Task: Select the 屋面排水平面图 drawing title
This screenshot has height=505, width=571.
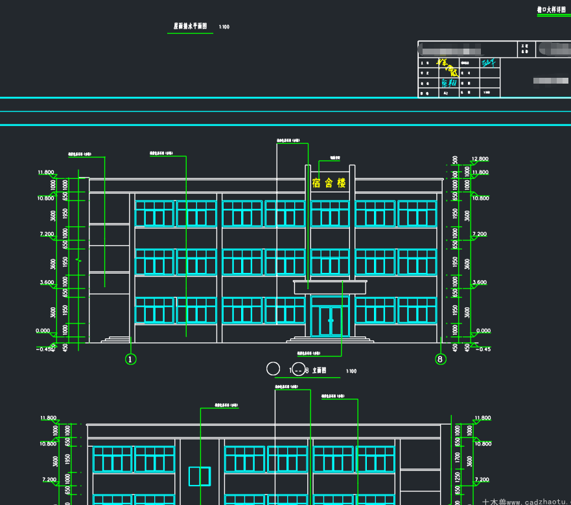Action: 190,26
